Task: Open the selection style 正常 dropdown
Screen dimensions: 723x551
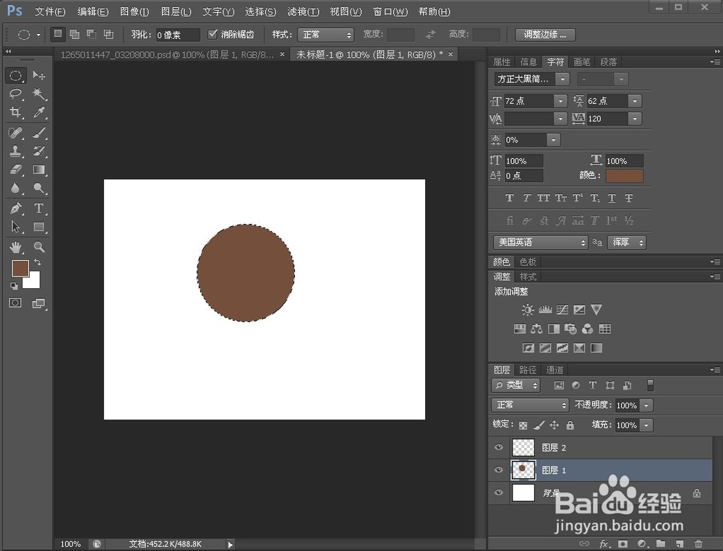Action: pyautogui.click(x=326, y=35)
